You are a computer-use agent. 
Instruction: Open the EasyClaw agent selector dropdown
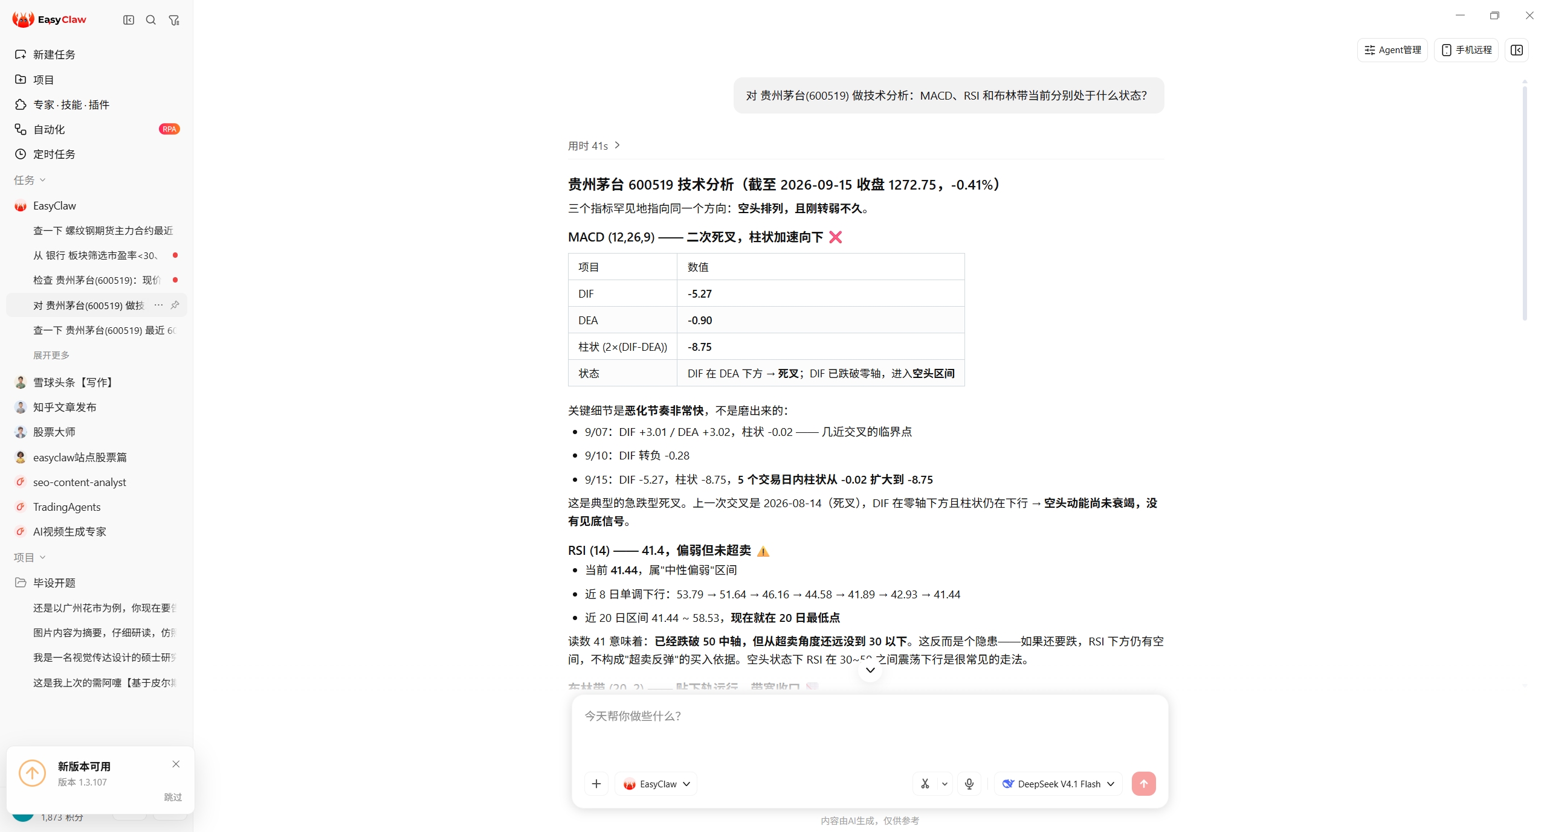(x=656, y=784)
